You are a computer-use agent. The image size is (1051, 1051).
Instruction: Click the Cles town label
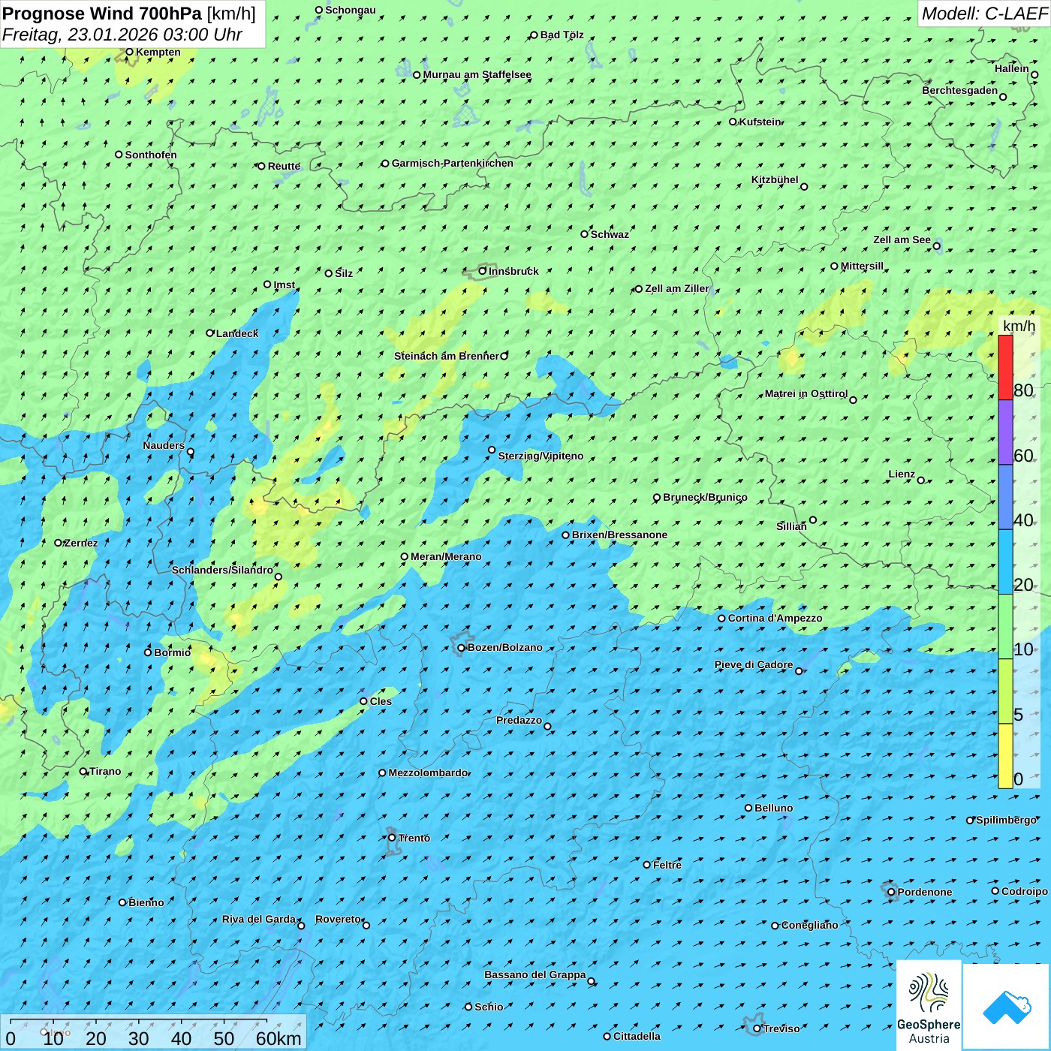[381, 701]
